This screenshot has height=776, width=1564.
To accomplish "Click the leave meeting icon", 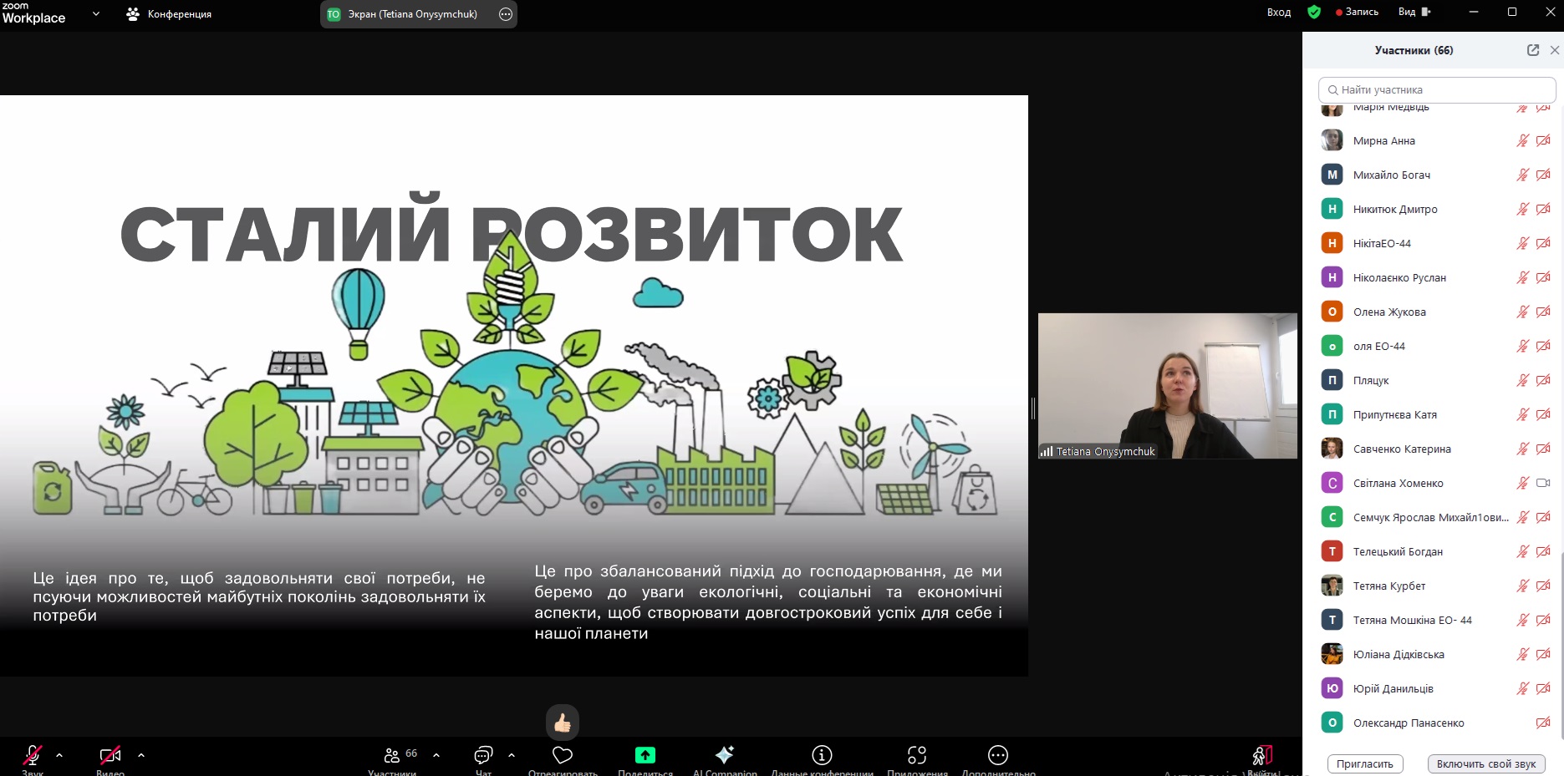I will (x=1262, y=756).
